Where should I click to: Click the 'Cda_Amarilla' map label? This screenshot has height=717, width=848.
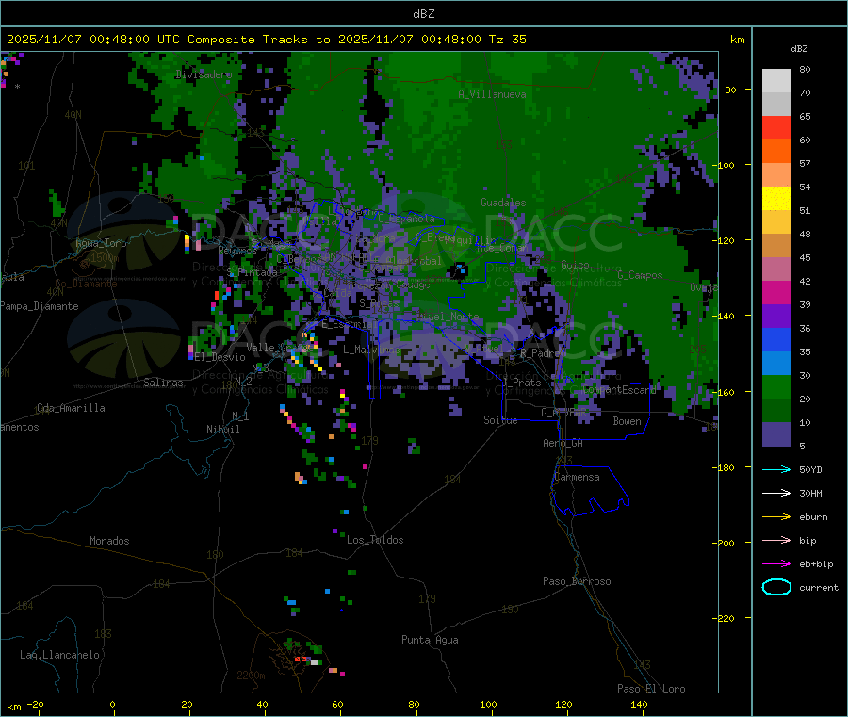[x=71, y=408]
